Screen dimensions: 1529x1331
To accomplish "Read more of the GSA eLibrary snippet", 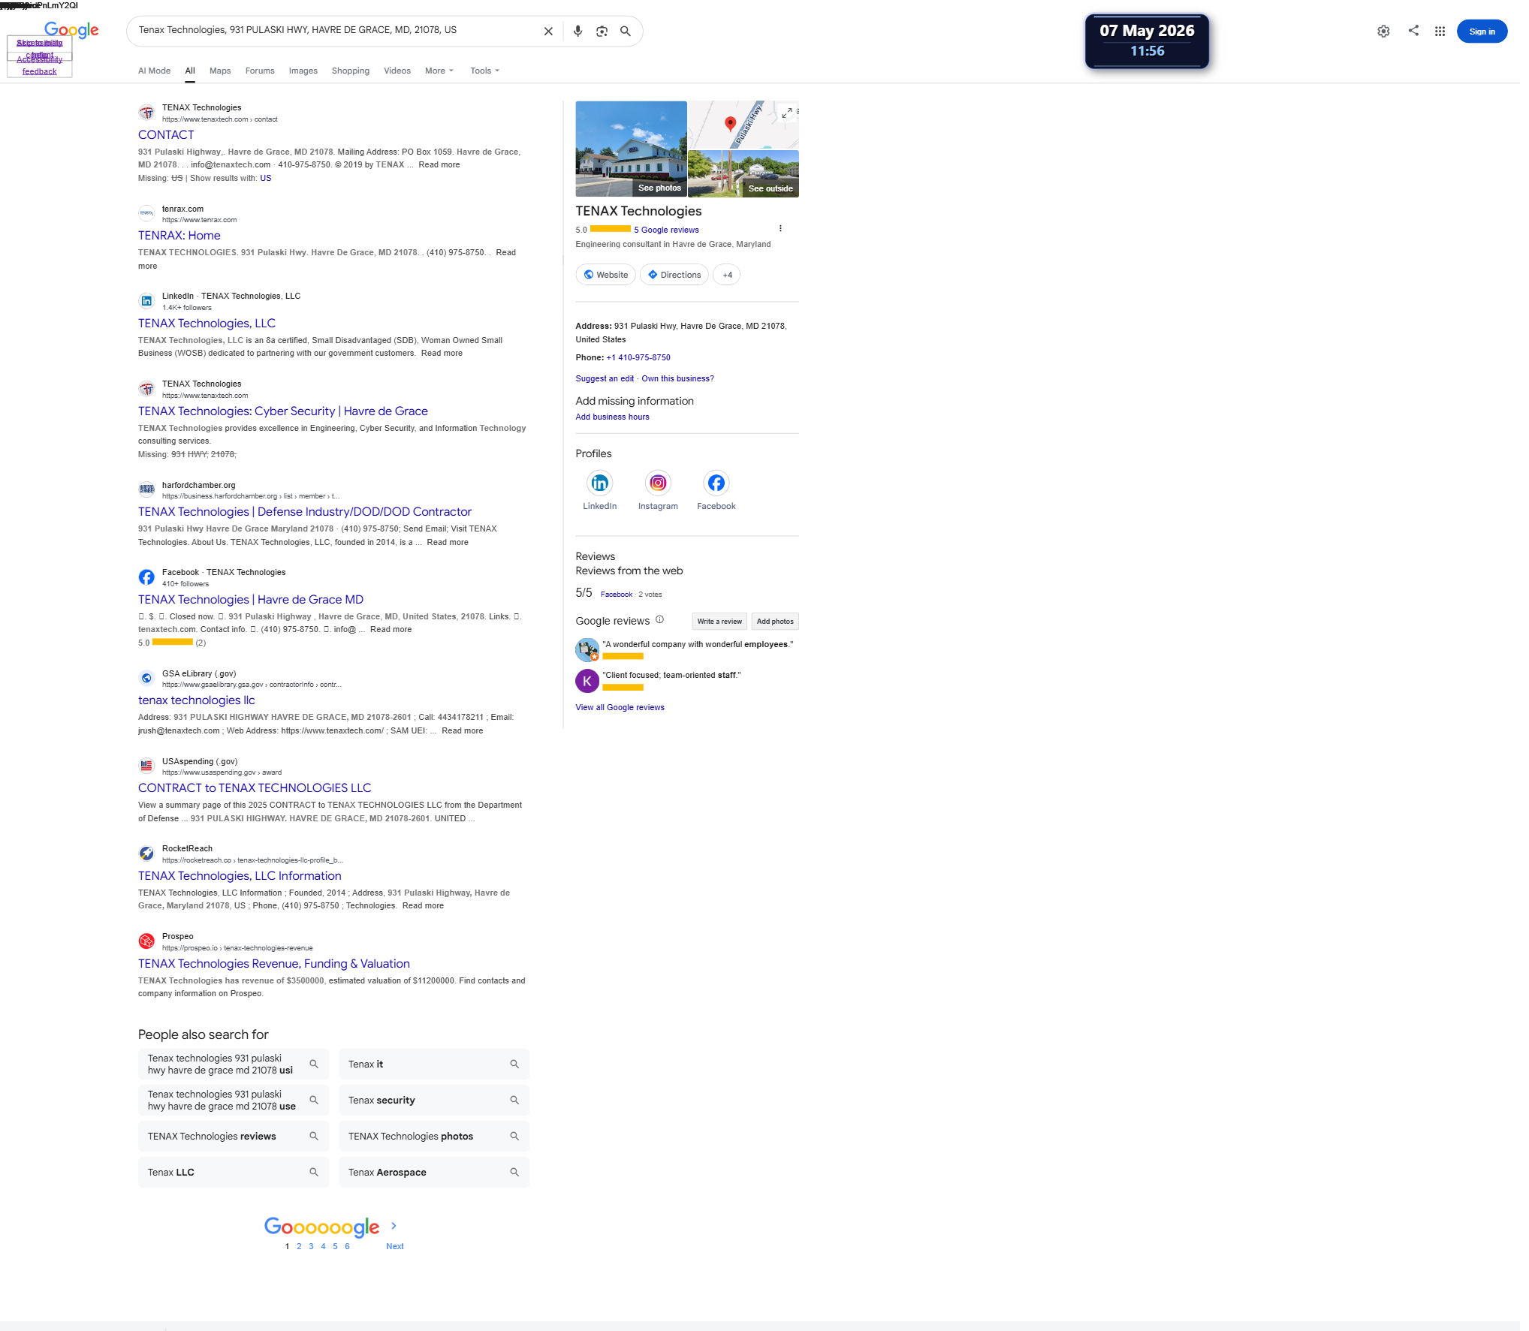I will click(x=463, y=731).
